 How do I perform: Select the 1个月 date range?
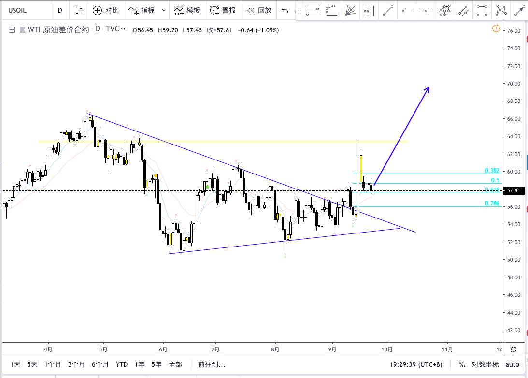coord(53,364)
